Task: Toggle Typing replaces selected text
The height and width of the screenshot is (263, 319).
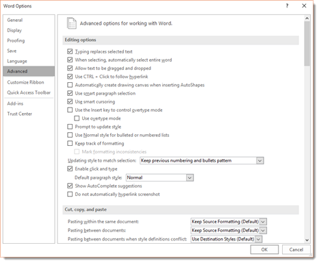Action: (70, 51)
